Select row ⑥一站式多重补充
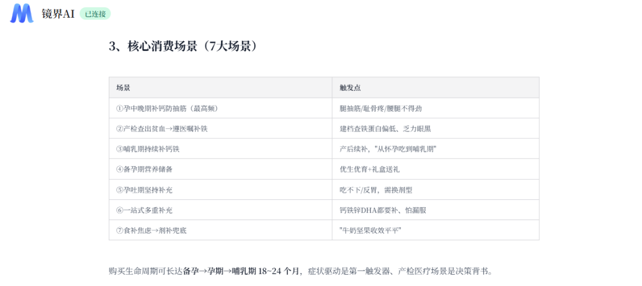Viewport: 642px width, 286px height. pos(324,210)
